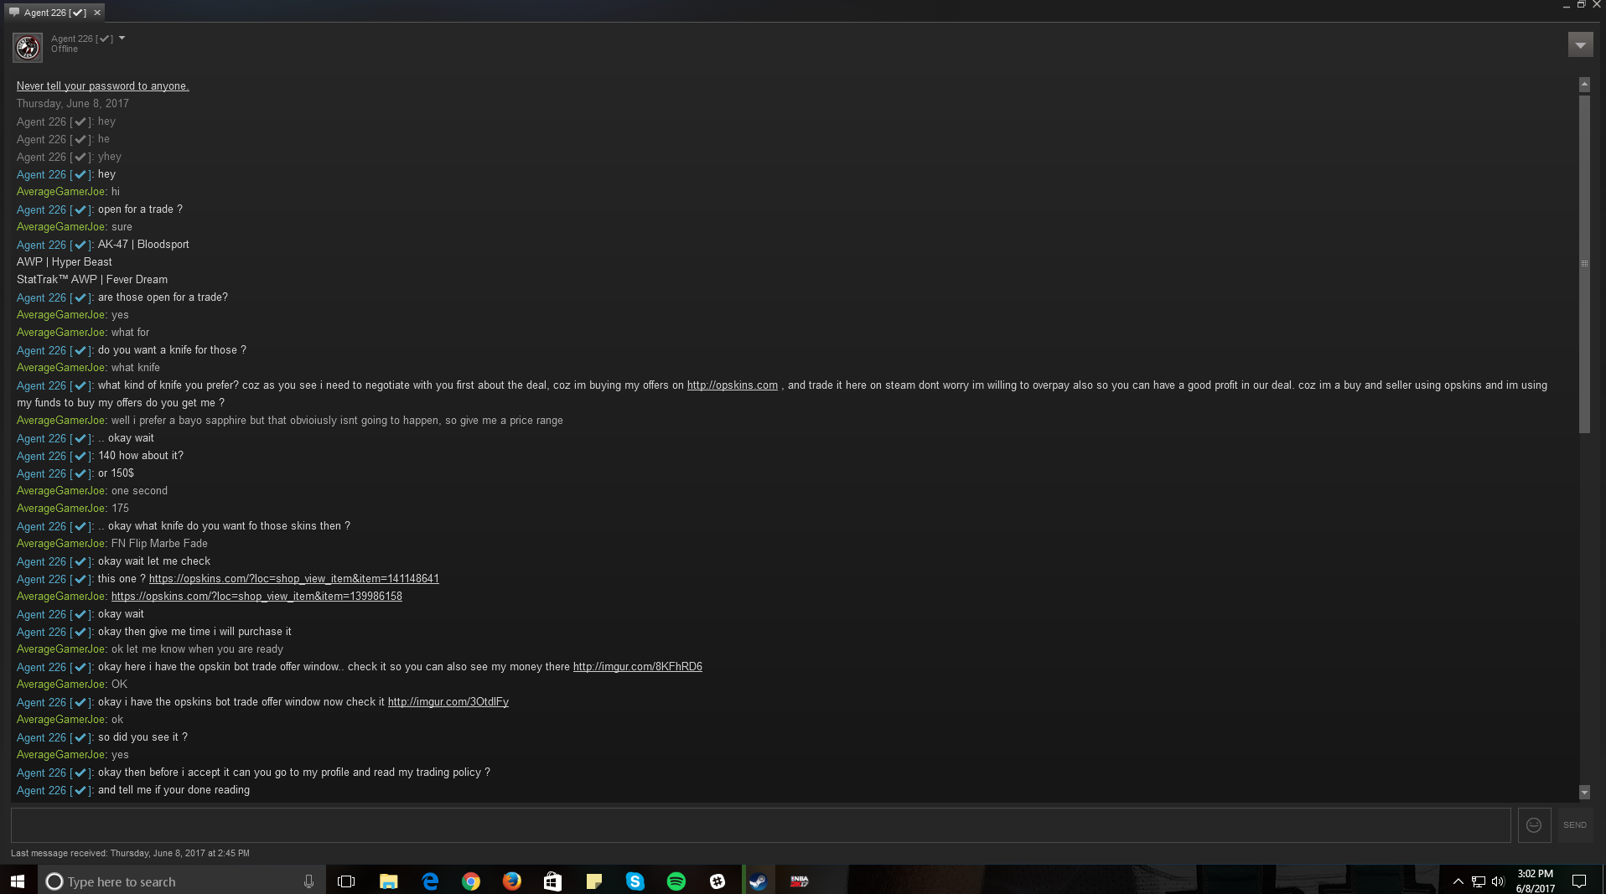The height and width of the screenshot is (894, 1606).
Task: Click the 'Last message received' status text
Action: point(130,853)
